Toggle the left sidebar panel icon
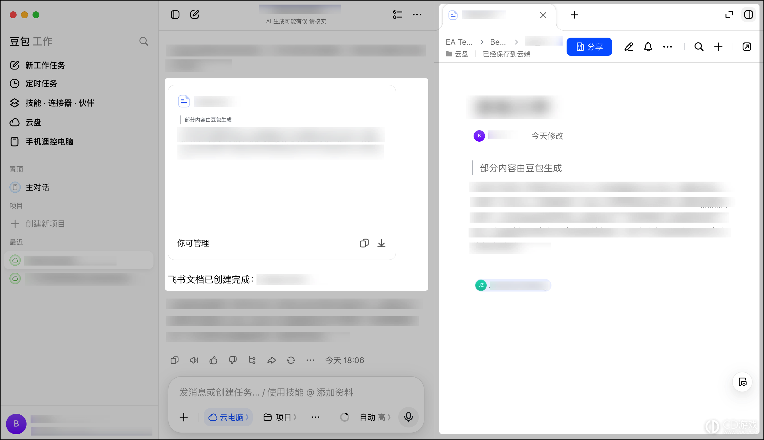Image resolution: width=764 pixels, height=440 pixels. point(175,15)
